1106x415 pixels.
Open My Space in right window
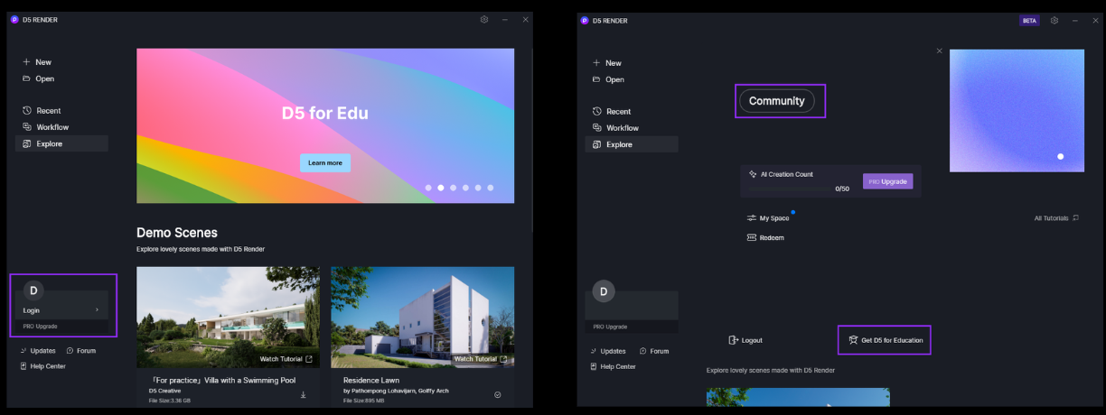pos(768,218)
